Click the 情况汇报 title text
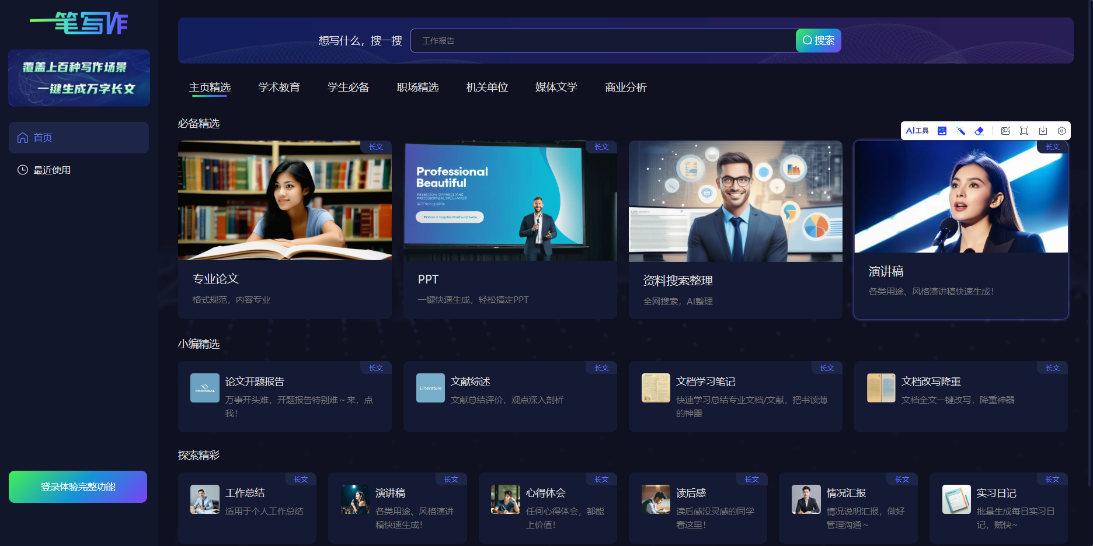 click(847, 493)
